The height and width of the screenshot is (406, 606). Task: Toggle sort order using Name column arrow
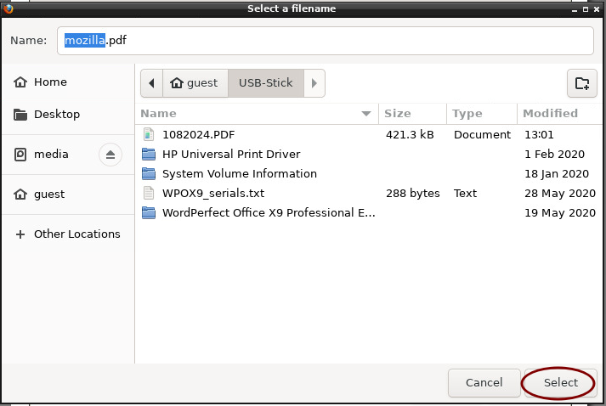coord(366,114)
